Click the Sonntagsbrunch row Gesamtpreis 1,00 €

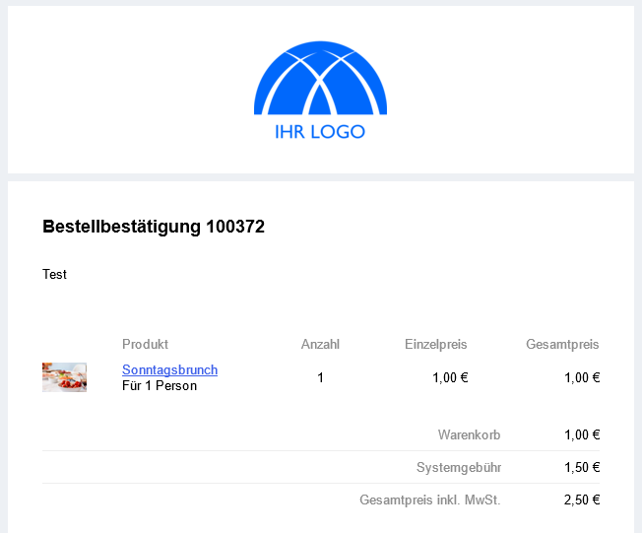tap(582, 377)
